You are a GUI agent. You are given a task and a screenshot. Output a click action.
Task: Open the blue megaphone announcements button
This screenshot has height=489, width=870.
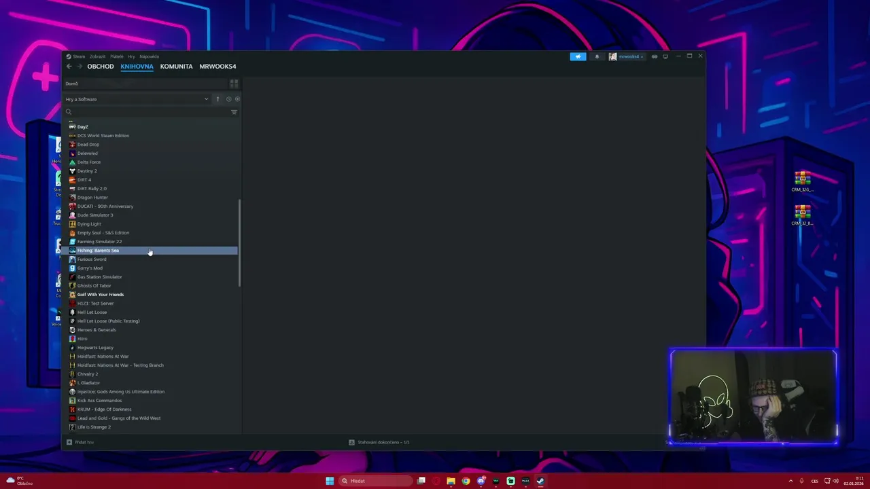[x=578, y=56]
